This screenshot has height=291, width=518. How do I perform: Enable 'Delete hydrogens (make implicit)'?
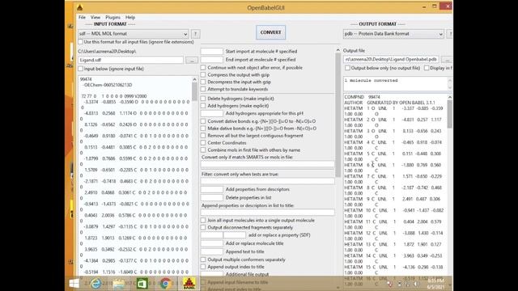pyautogui.click(x=203, y=99)
